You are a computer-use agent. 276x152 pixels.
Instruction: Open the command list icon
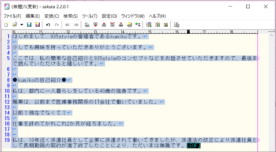(x=176, y=25)
